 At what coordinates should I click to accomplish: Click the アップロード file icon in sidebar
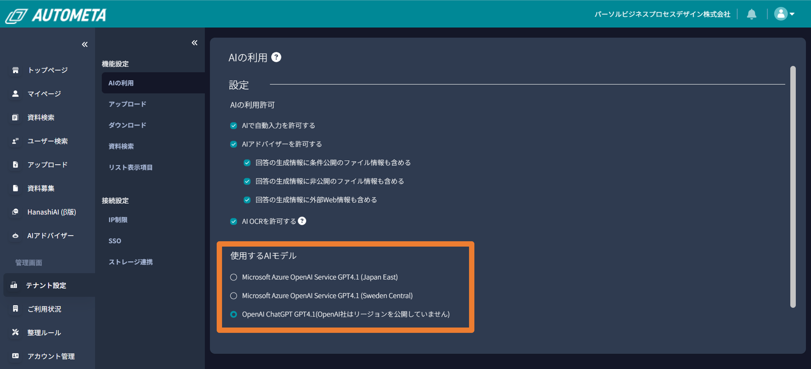[16, 165]
